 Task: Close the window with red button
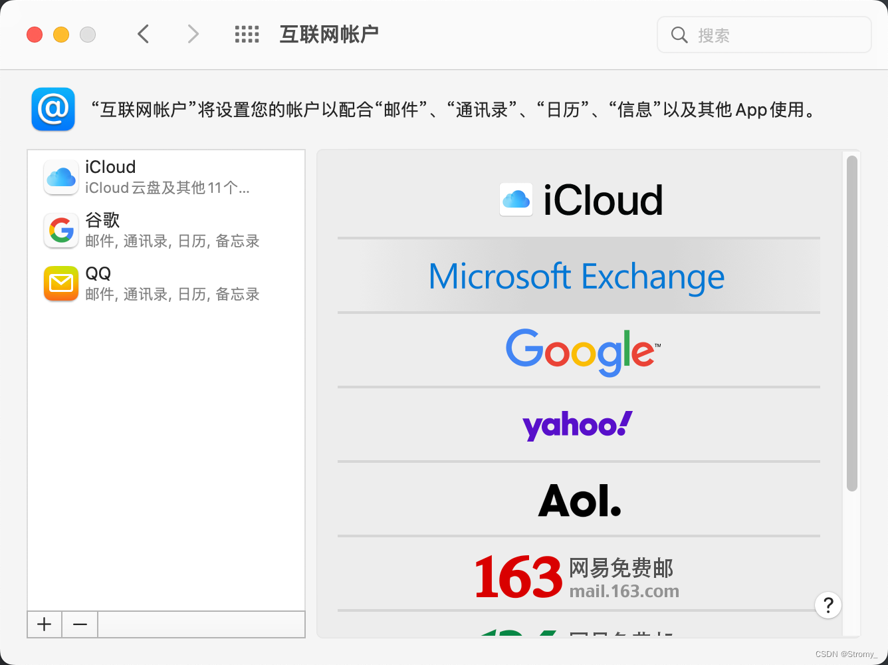[35, 35]
